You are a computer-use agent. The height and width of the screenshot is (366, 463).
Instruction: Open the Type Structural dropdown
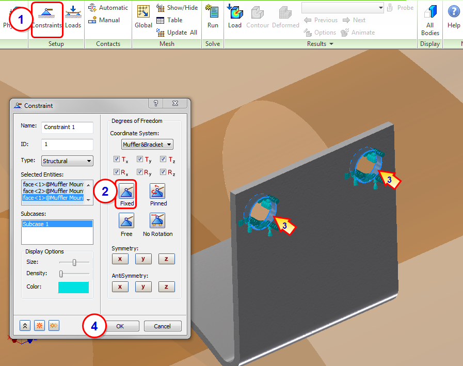67,161
